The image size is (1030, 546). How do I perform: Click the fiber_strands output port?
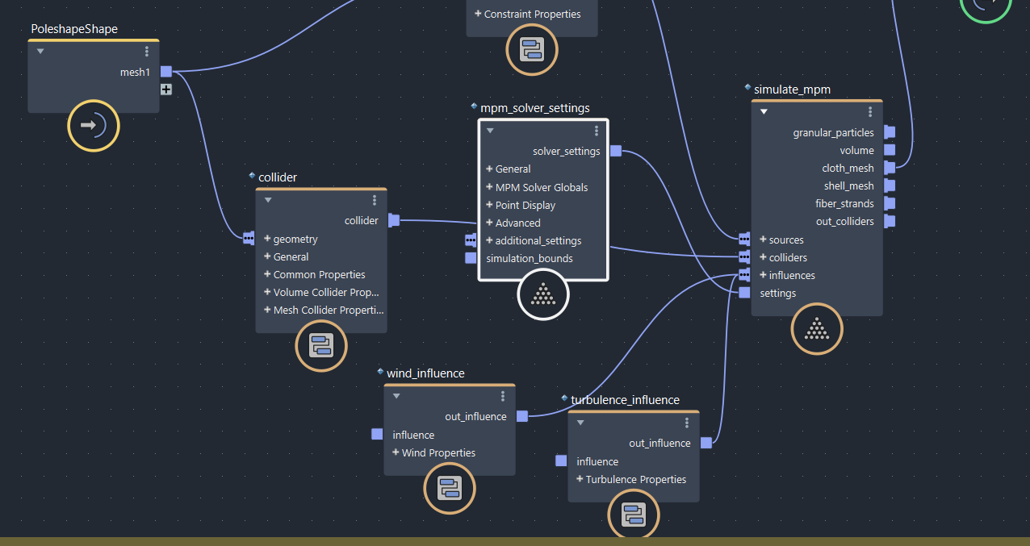[x=890, y=203]
